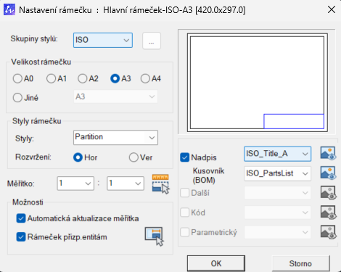This screenshot has height=272, width=341.
Task: Close the Nastavení rámečku dialog
Action: pos(332,9)
